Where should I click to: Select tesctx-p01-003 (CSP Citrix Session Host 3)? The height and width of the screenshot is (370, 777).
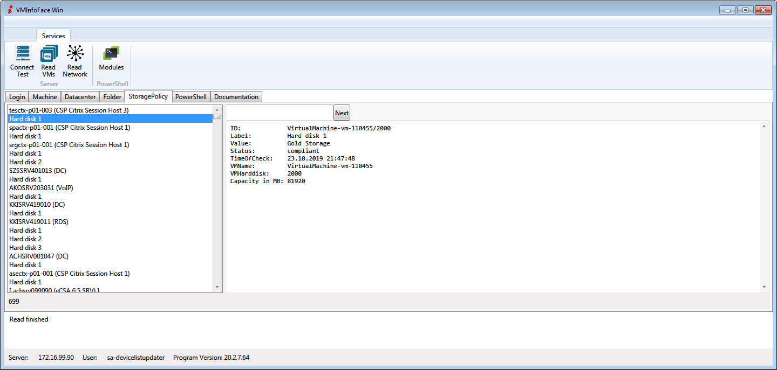tap(110, 110)
